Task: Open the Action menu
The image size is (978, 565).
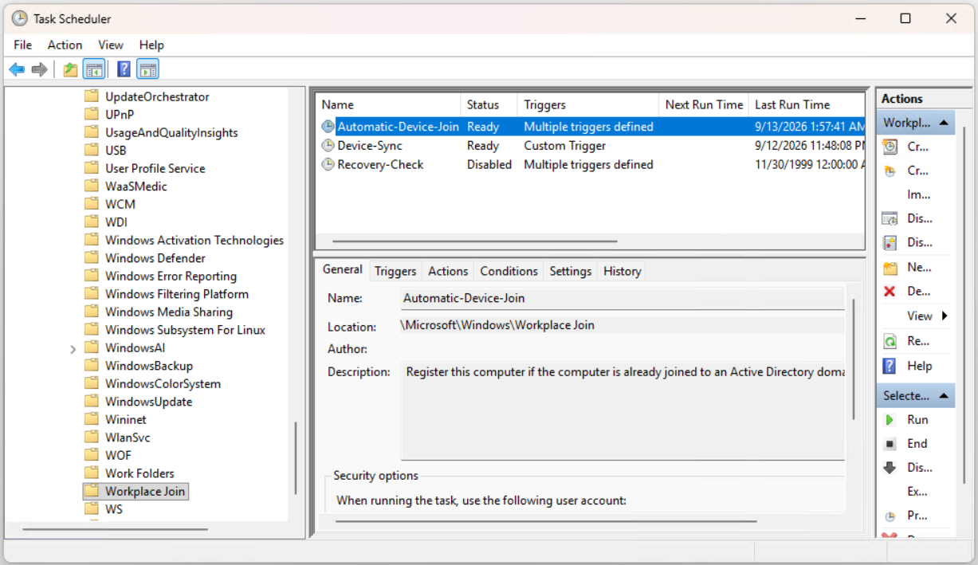Action: (65, 45)
